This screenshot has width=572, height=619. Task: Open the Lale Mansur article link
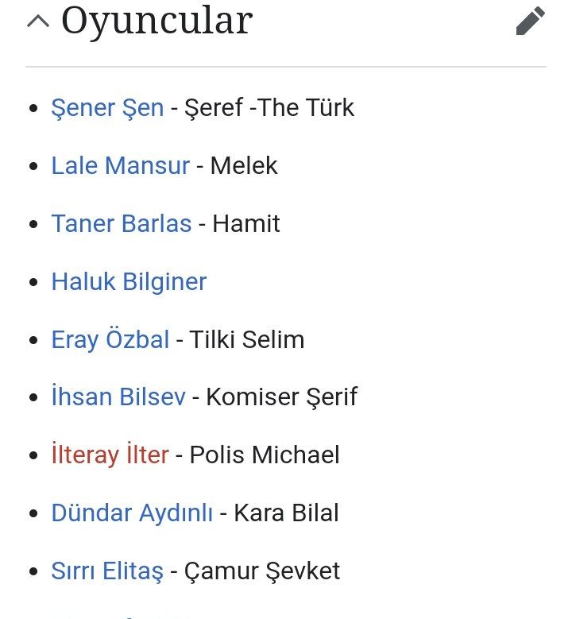tap(121, 165)
